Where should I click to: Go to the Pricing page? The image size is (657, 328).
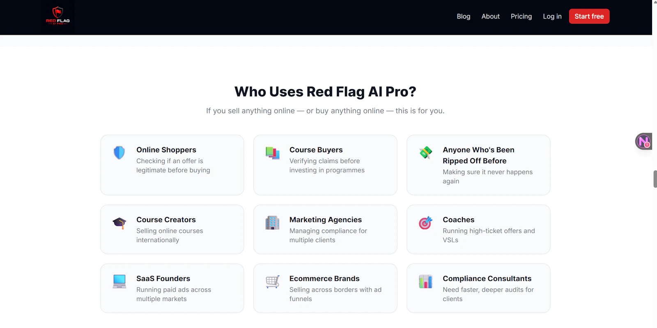[521, 16]
